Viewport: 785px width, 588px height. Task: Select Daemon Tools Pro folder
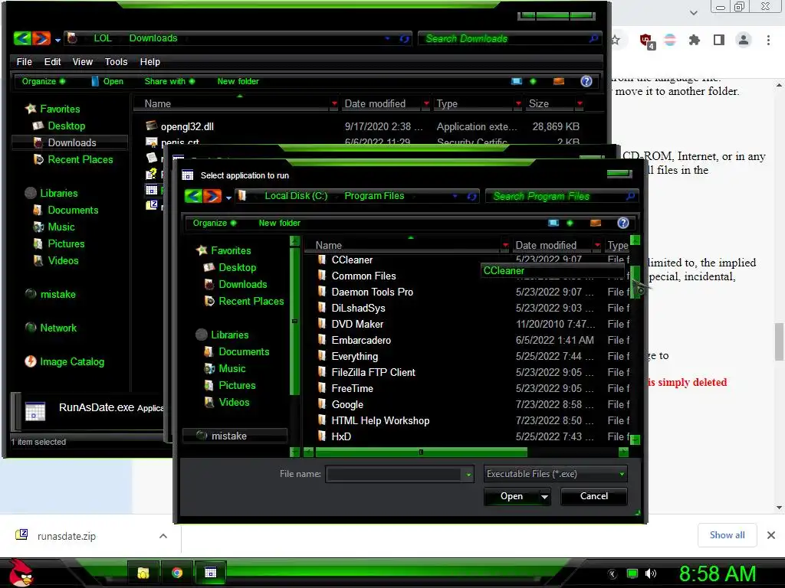[x=372, y=292]
